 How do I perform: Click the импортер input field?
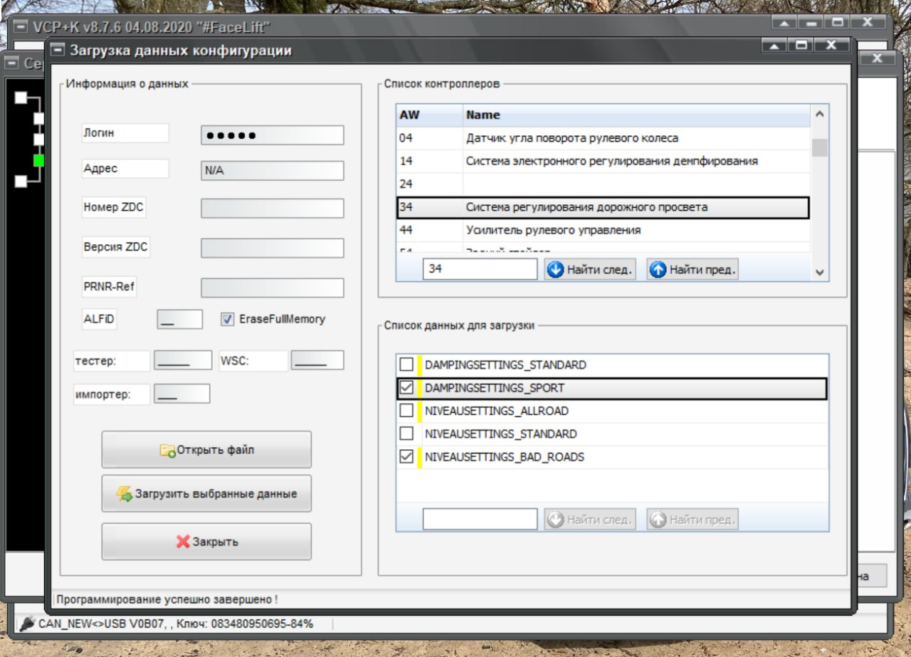coord(182,394)
